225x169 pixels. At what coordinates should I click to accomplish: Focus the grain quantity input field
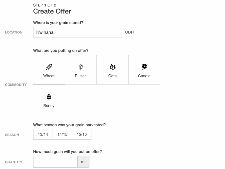coord(55,162)
